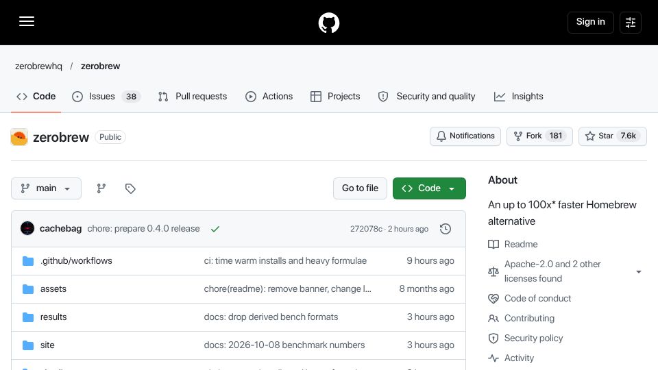The height and width of the screenshot is (370, 658).
Task: Click Security policy shield icon
Action: (493, 338)
